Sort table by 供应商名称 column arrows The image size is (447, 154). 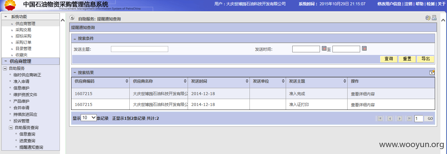tap(185, 81)
